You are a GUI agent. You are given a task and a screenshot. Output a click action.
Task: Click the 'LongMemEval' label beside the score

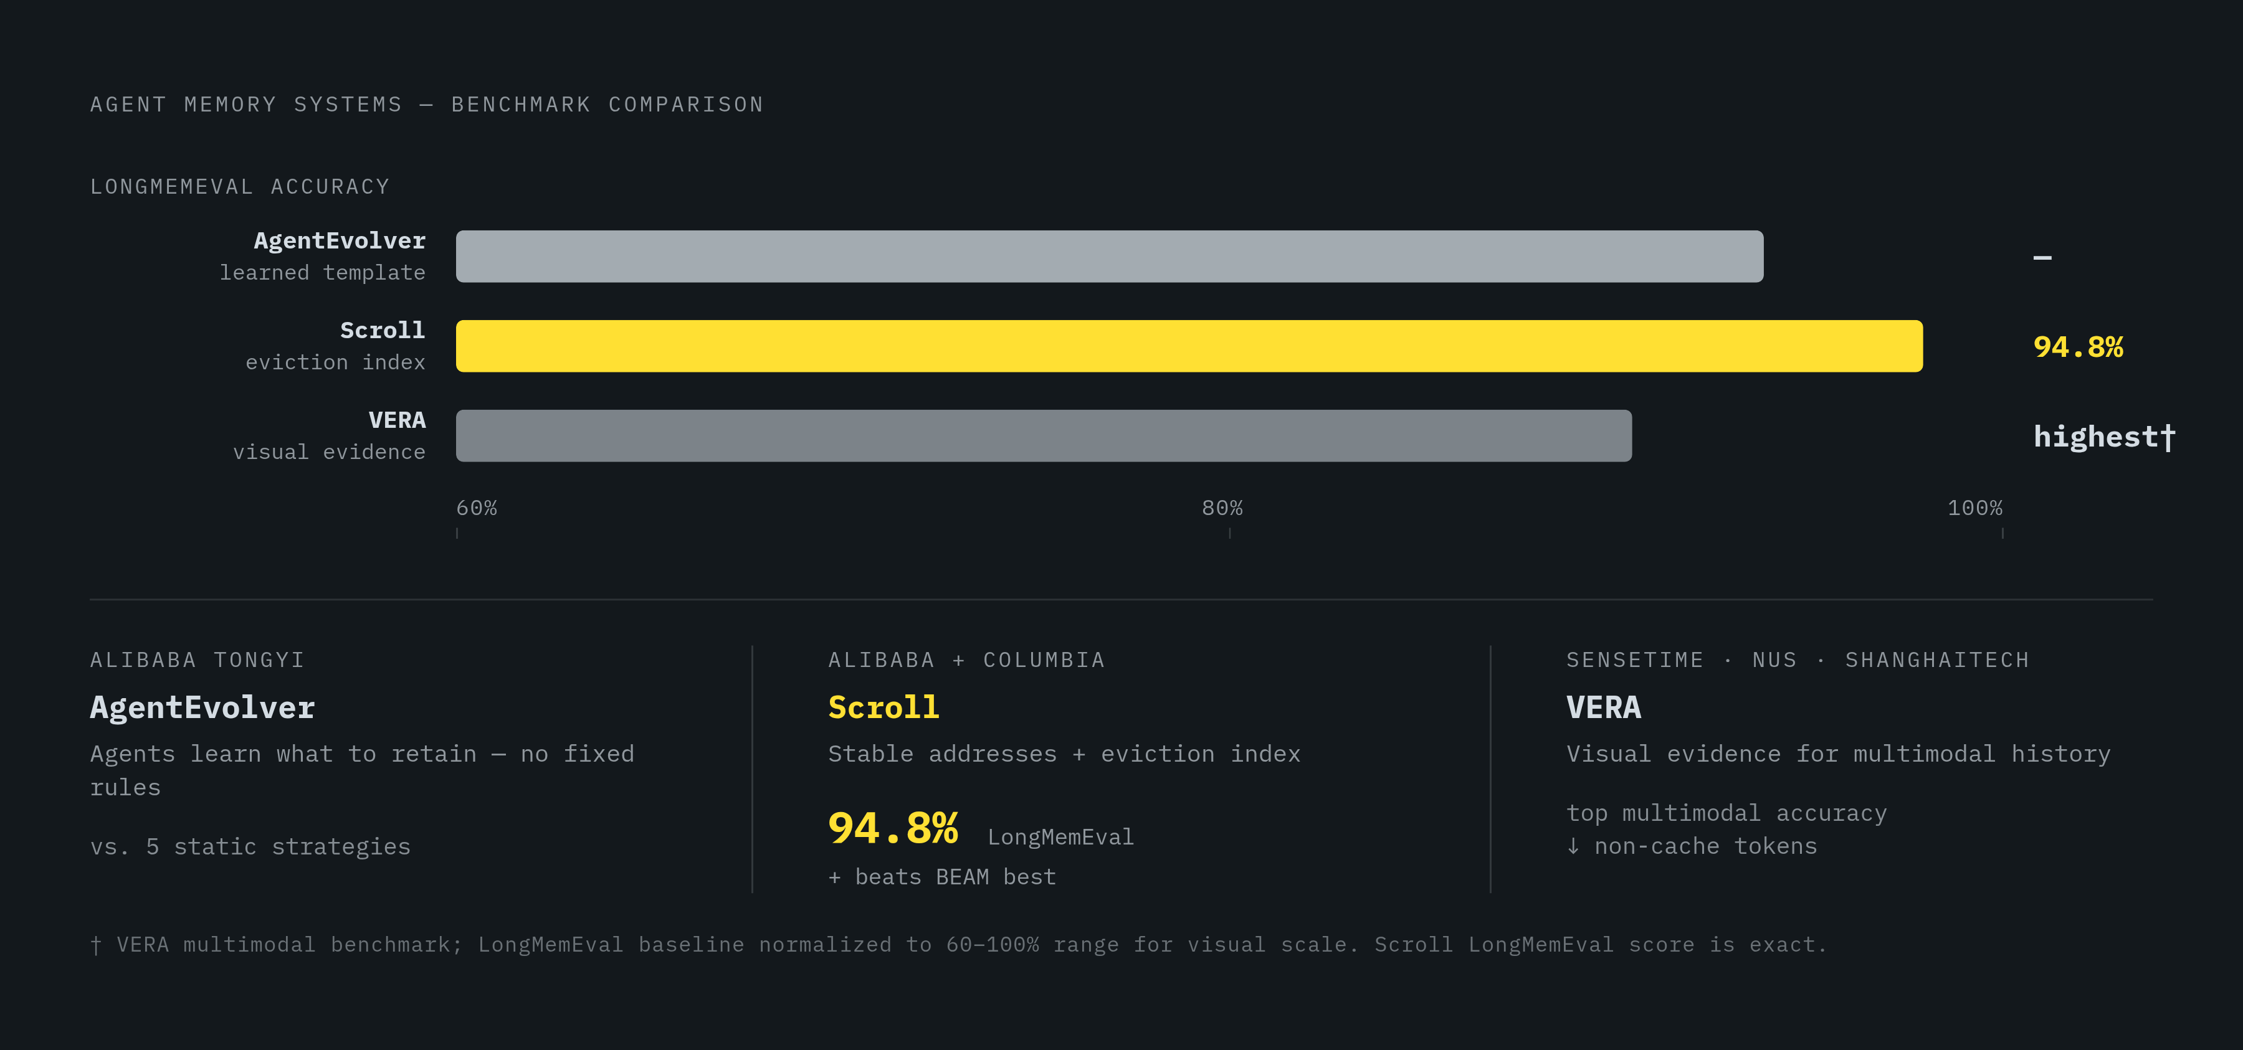click(x=1060, y=836)
